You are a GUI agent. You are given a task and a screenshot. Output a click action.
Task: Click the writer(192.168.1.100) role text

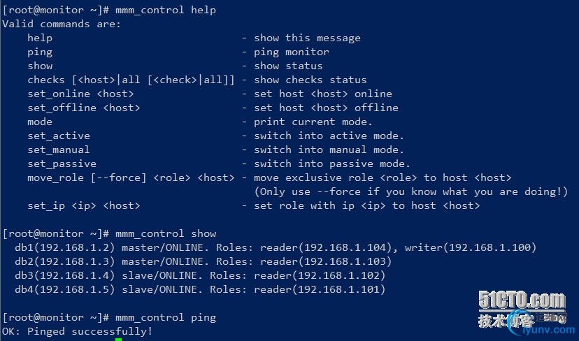click(x=471, y=247)
